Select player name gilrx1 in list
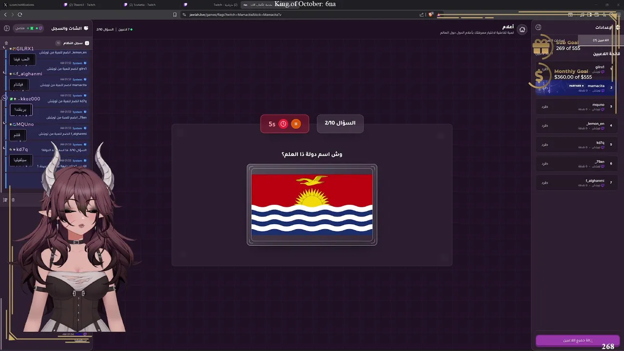The height and width of the screenshot is (351, 624). (600, 67)
